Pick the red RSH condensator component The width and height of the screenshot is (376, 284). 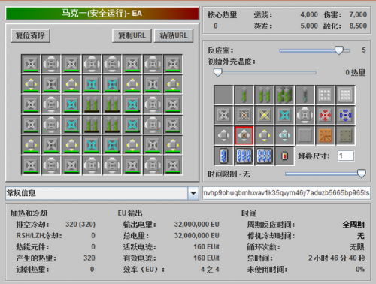tap(325, 116)
